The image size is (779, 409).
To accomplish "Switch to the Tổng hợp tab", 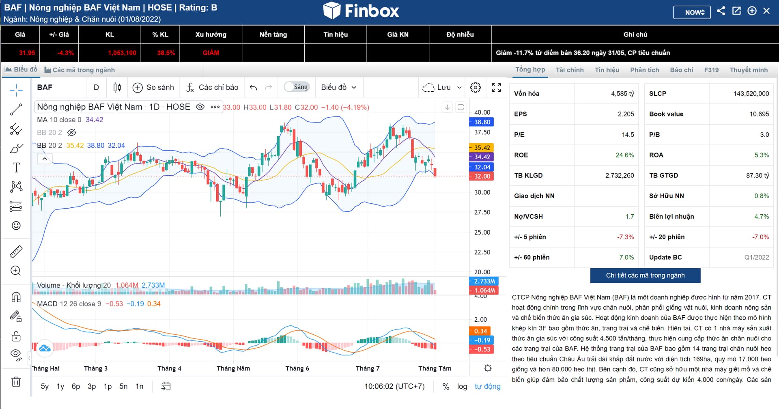I will coord(530,70).
